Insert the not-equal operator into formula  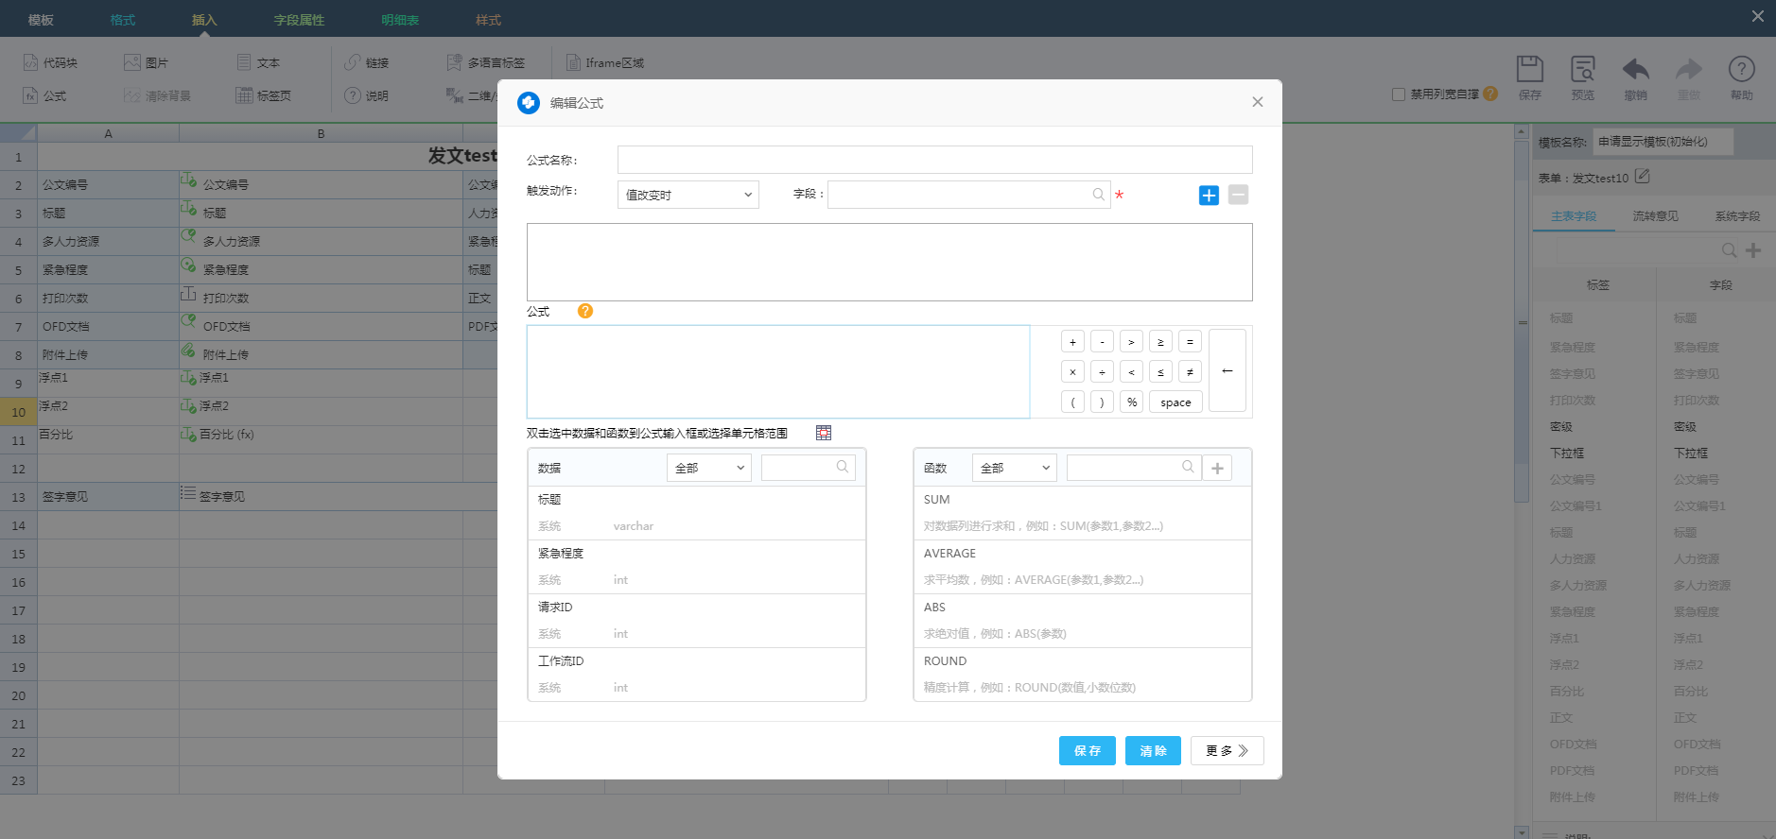tap(1190, 372)
